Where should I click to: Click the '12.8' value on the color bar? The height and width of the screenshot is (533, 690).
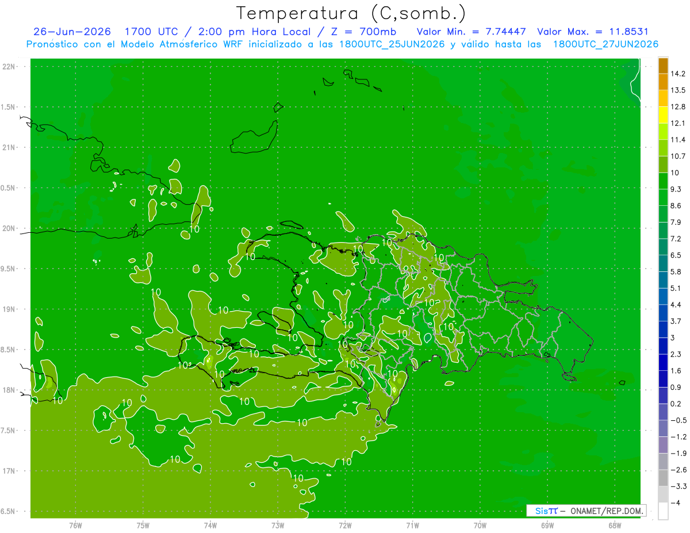pyautogui.click(x=678, y=106)
